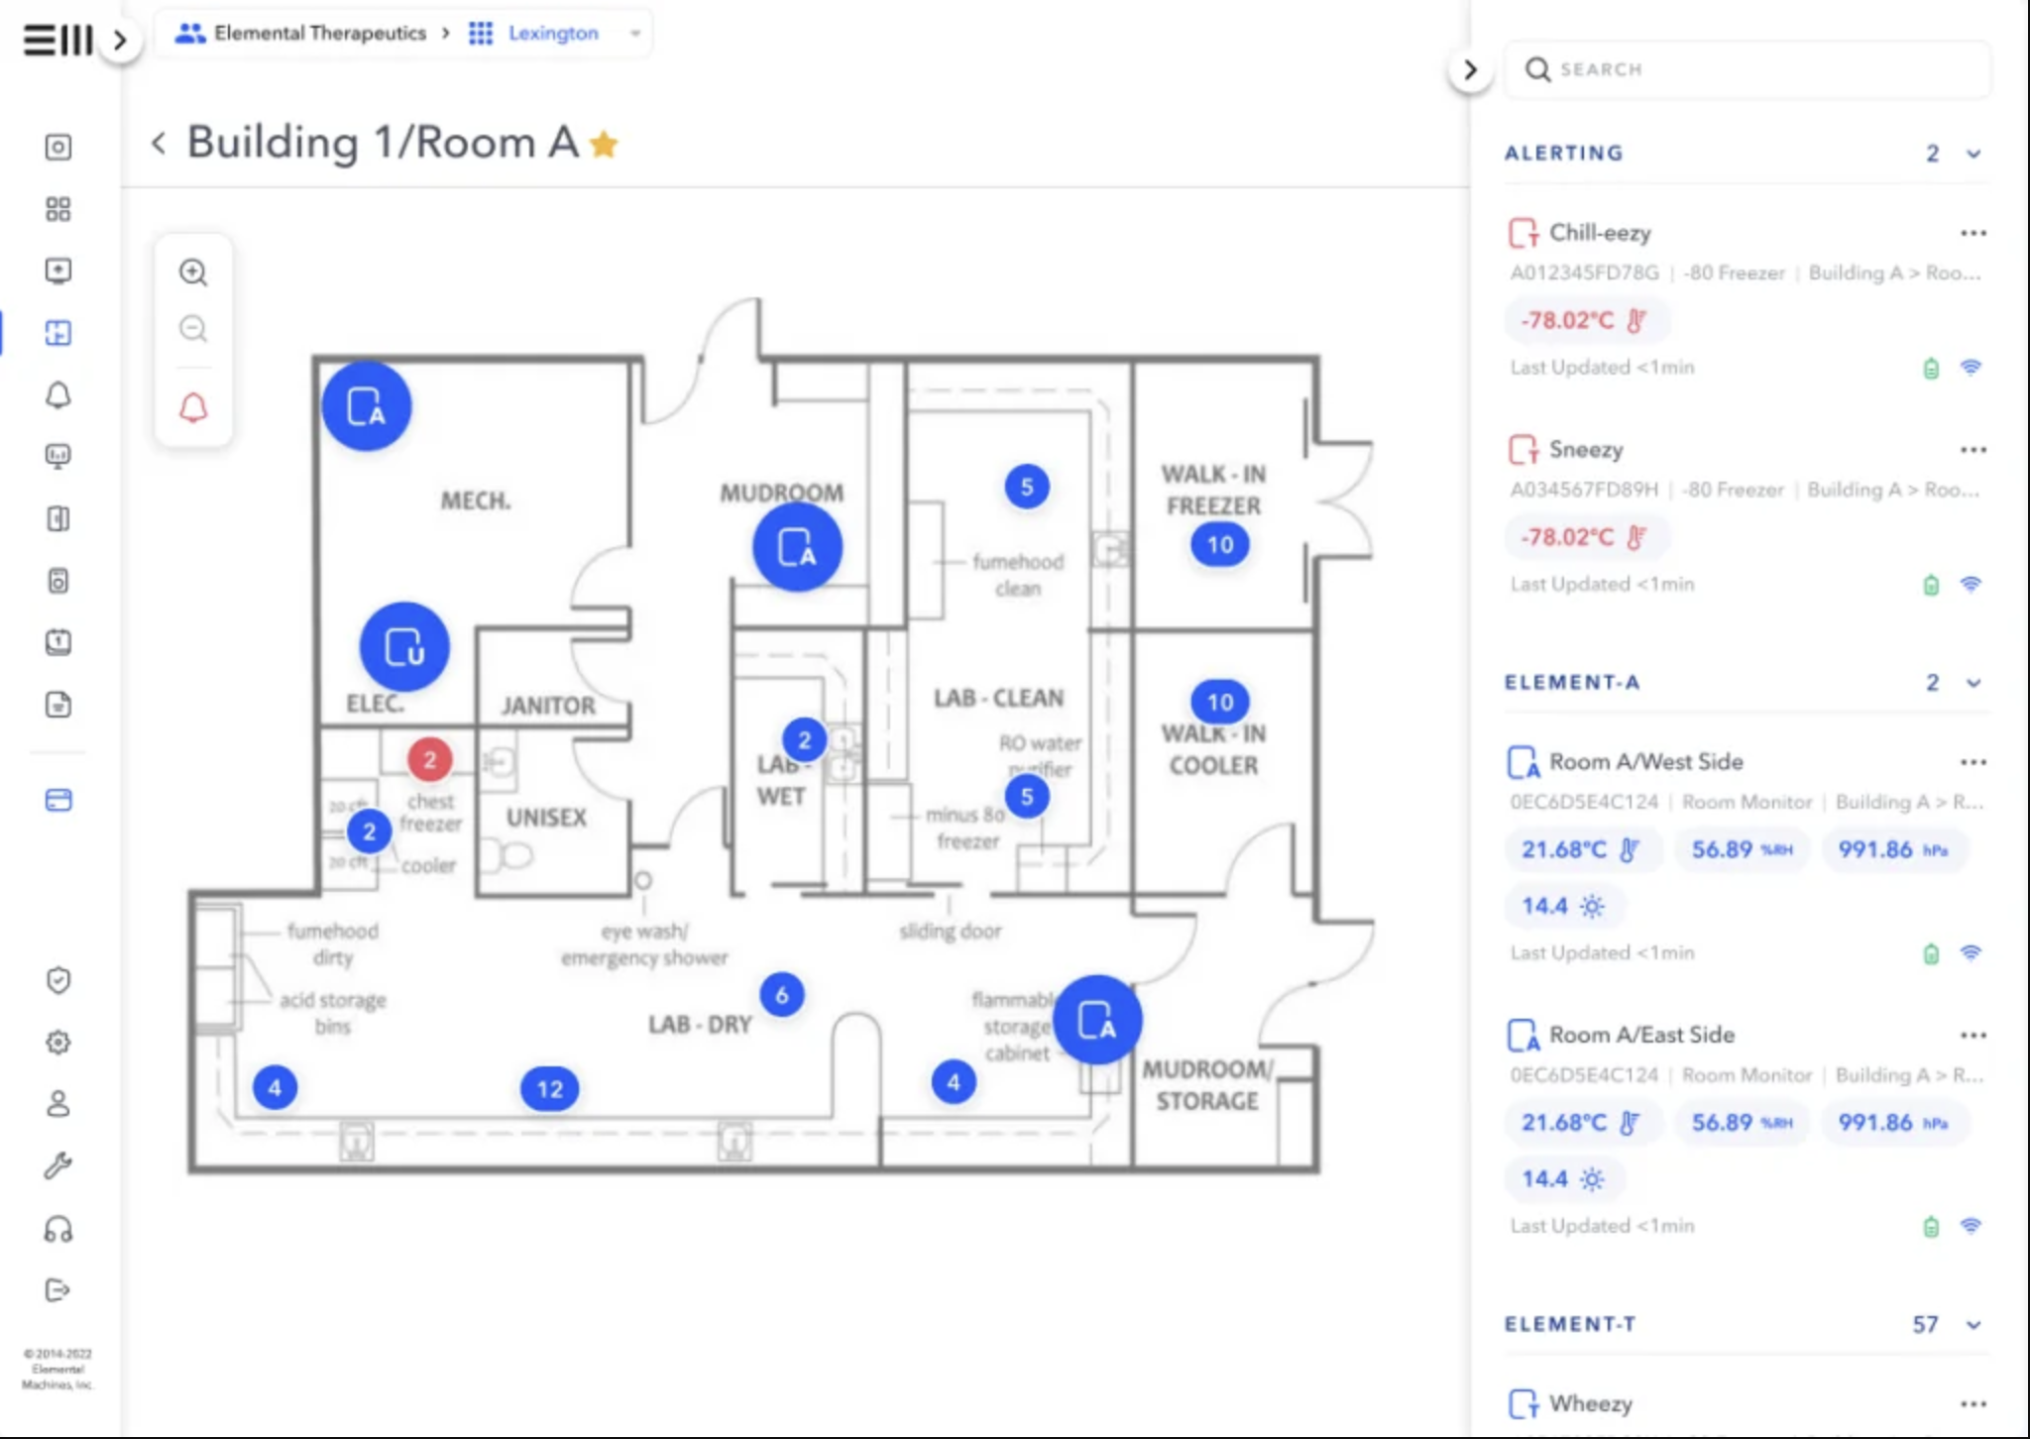Open the wrench tools icon

[x=58, y=1166]
